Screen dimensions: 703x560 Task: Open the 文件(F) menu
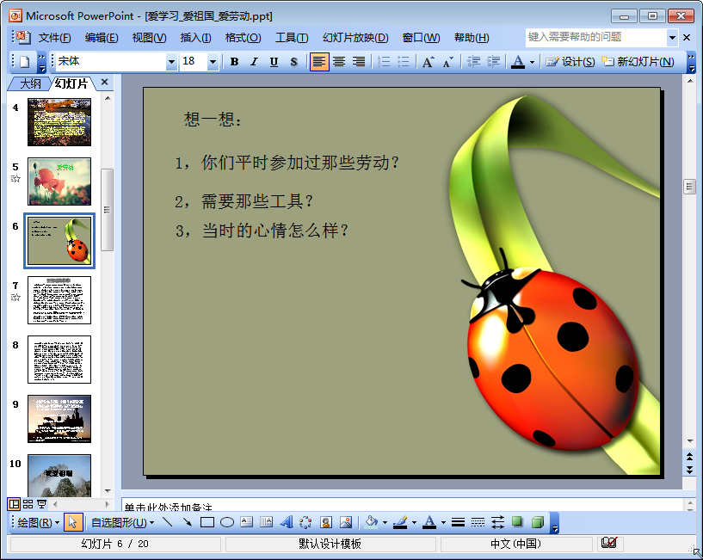point(54,38)
